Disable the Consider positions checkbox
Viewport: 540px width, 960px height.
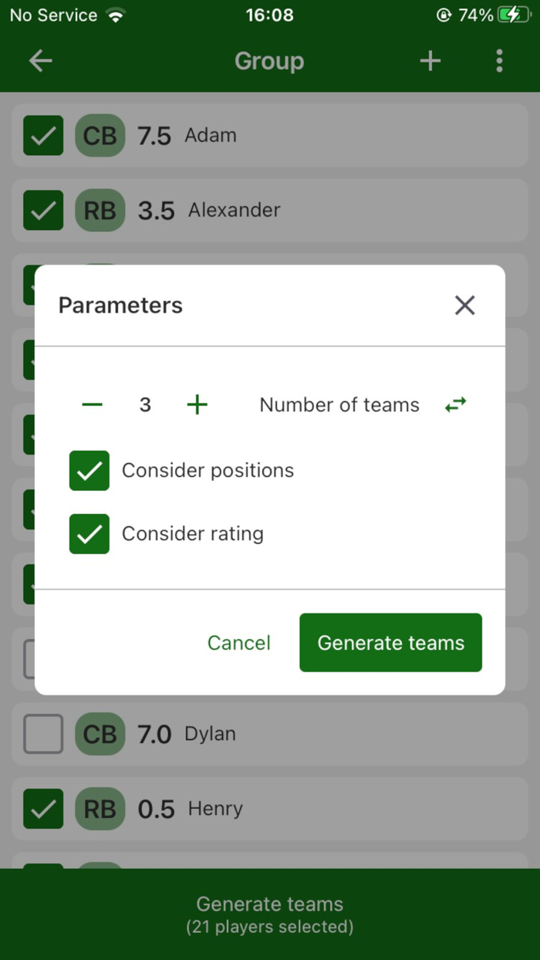89,471
